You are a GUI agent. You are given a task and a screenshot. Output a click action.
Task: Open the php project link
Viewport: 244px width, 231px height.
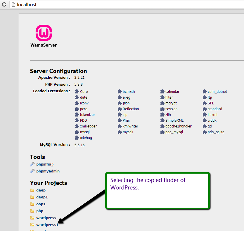40,211
